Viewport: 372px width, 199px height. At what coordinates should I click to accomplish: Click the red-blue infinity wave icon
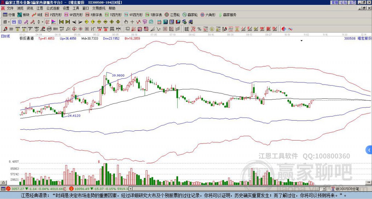(x=290, y=29)
